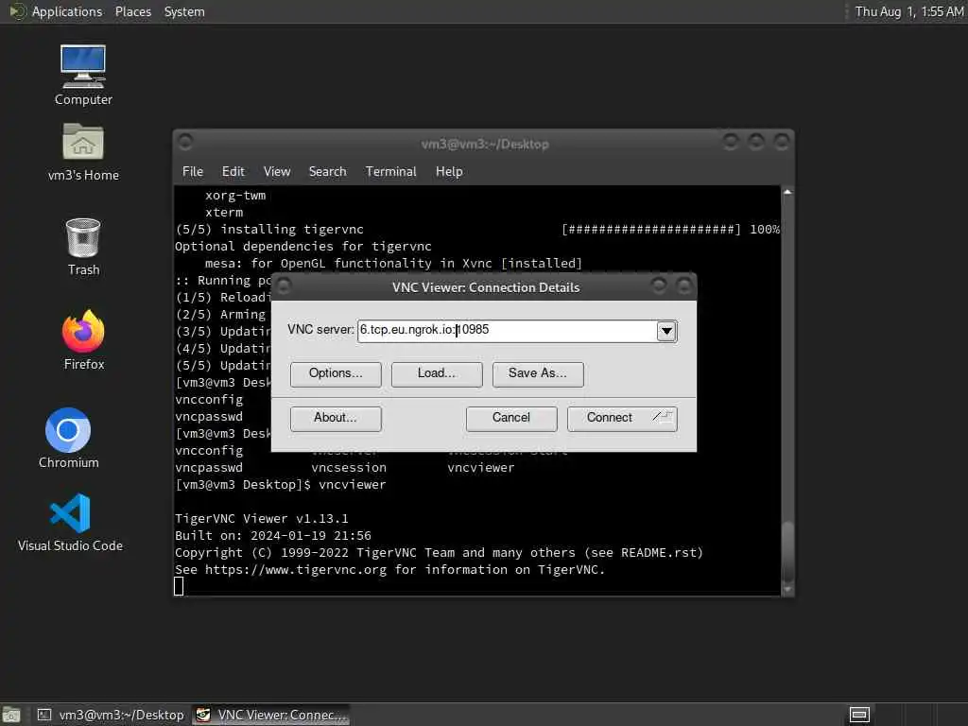Click the 'xorg-twm' terminal line
The height and width of the screenshot is (726, 968).
[x=235, y=196]
